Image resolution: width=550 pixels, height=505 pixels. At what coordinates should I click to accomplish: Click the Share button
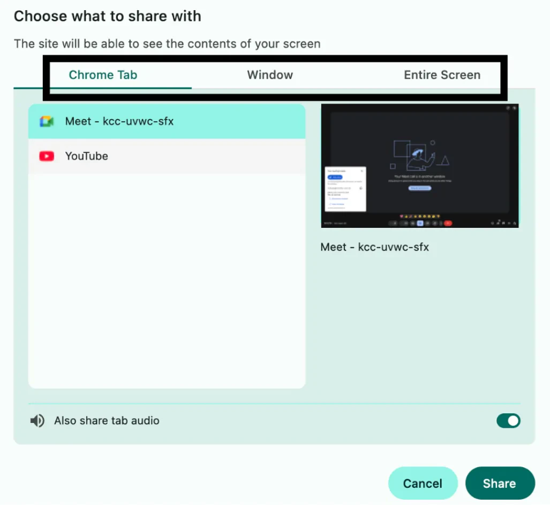pyautogui.click(x=500, y=483)
